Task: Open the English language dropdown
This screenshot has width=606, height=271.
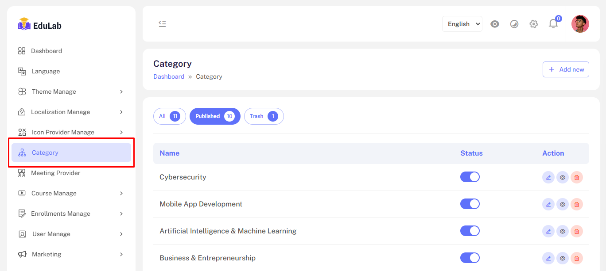Action: (x=462, y=24)
